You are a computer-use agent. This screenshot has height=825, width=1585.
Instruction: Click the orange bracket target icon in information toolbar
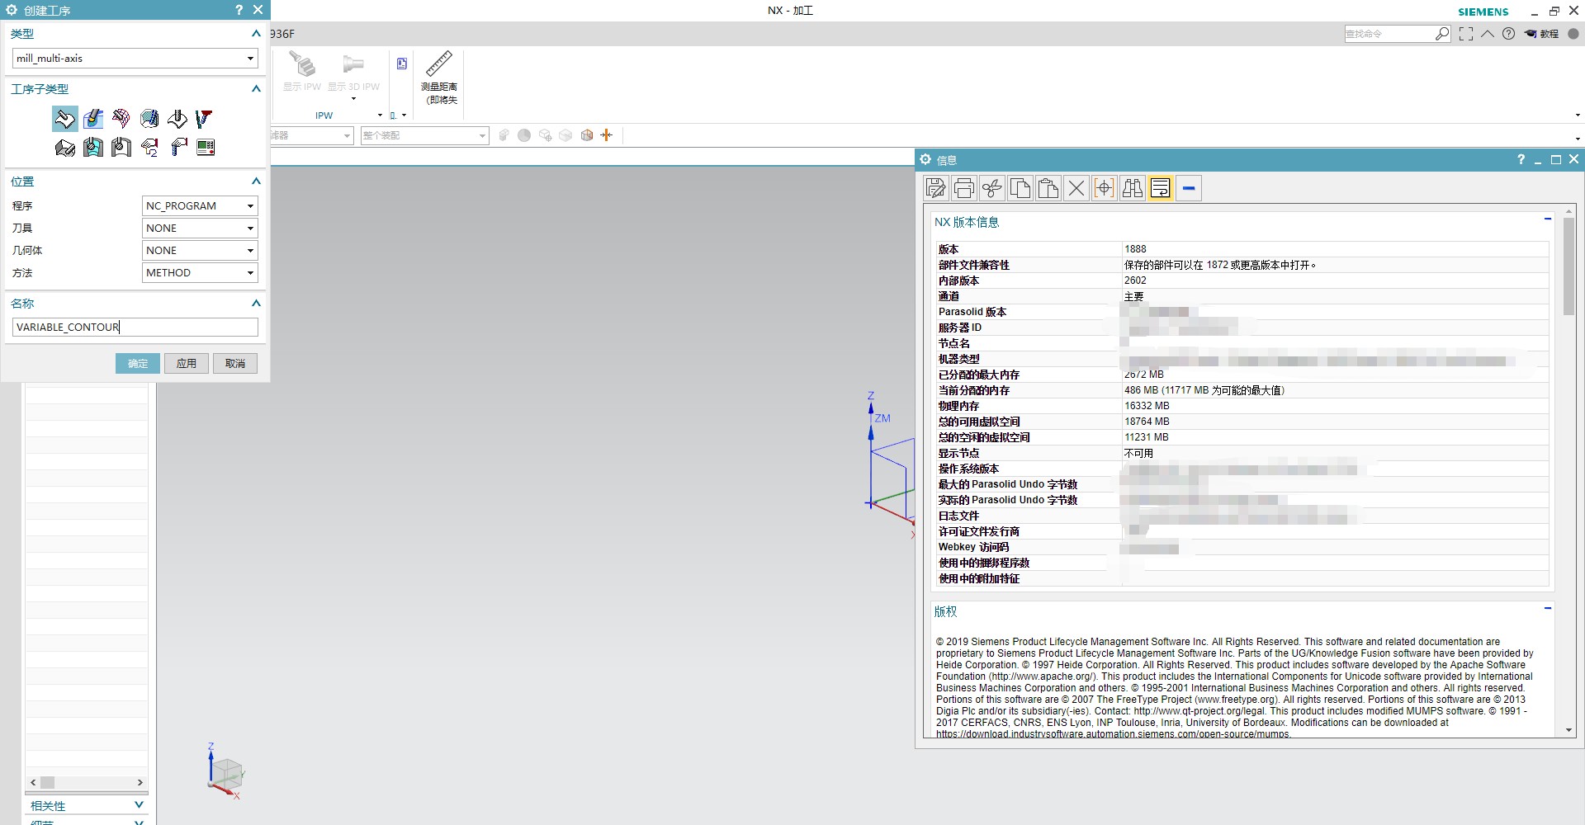click(1105, 188)
